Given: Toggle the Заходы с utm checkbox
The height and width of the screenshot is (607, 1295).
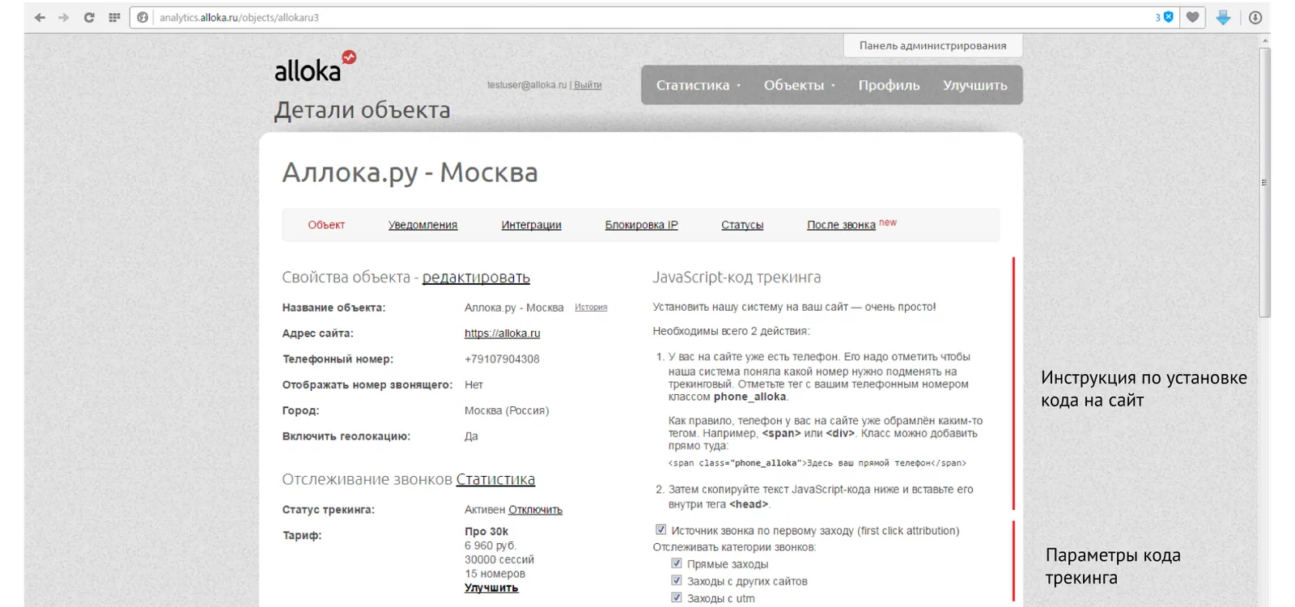Looking at the screenshot, I should [x=677, y=597].
